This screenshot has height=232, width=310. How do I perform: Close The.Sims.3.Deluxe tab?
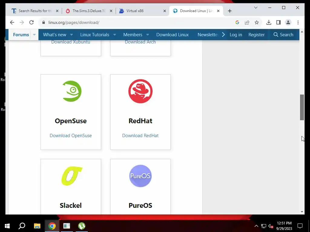(x=111, y=11)
